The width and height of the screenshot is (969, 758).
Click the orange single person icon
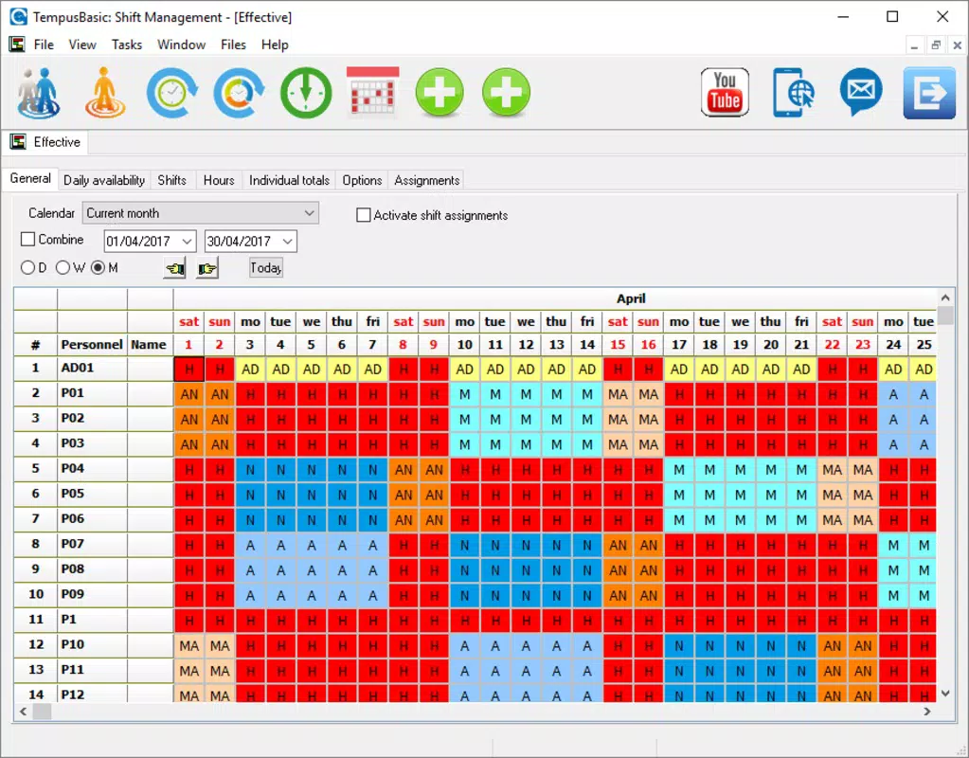[105, 93]
